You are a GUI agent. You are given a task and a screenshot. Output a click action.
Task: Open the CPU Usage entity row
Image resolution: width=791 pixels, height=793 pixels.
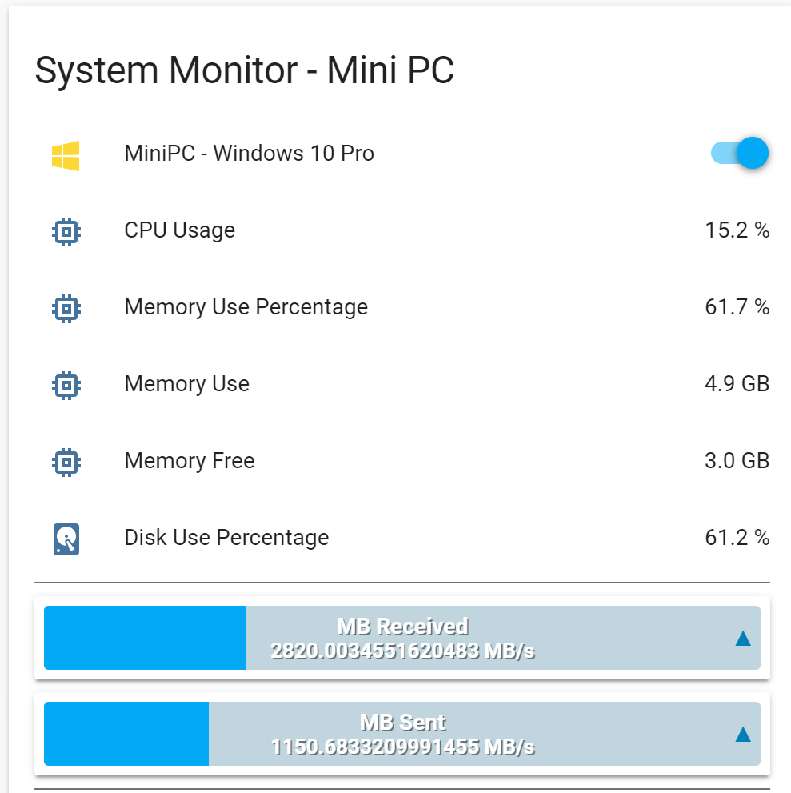(180, 230)
